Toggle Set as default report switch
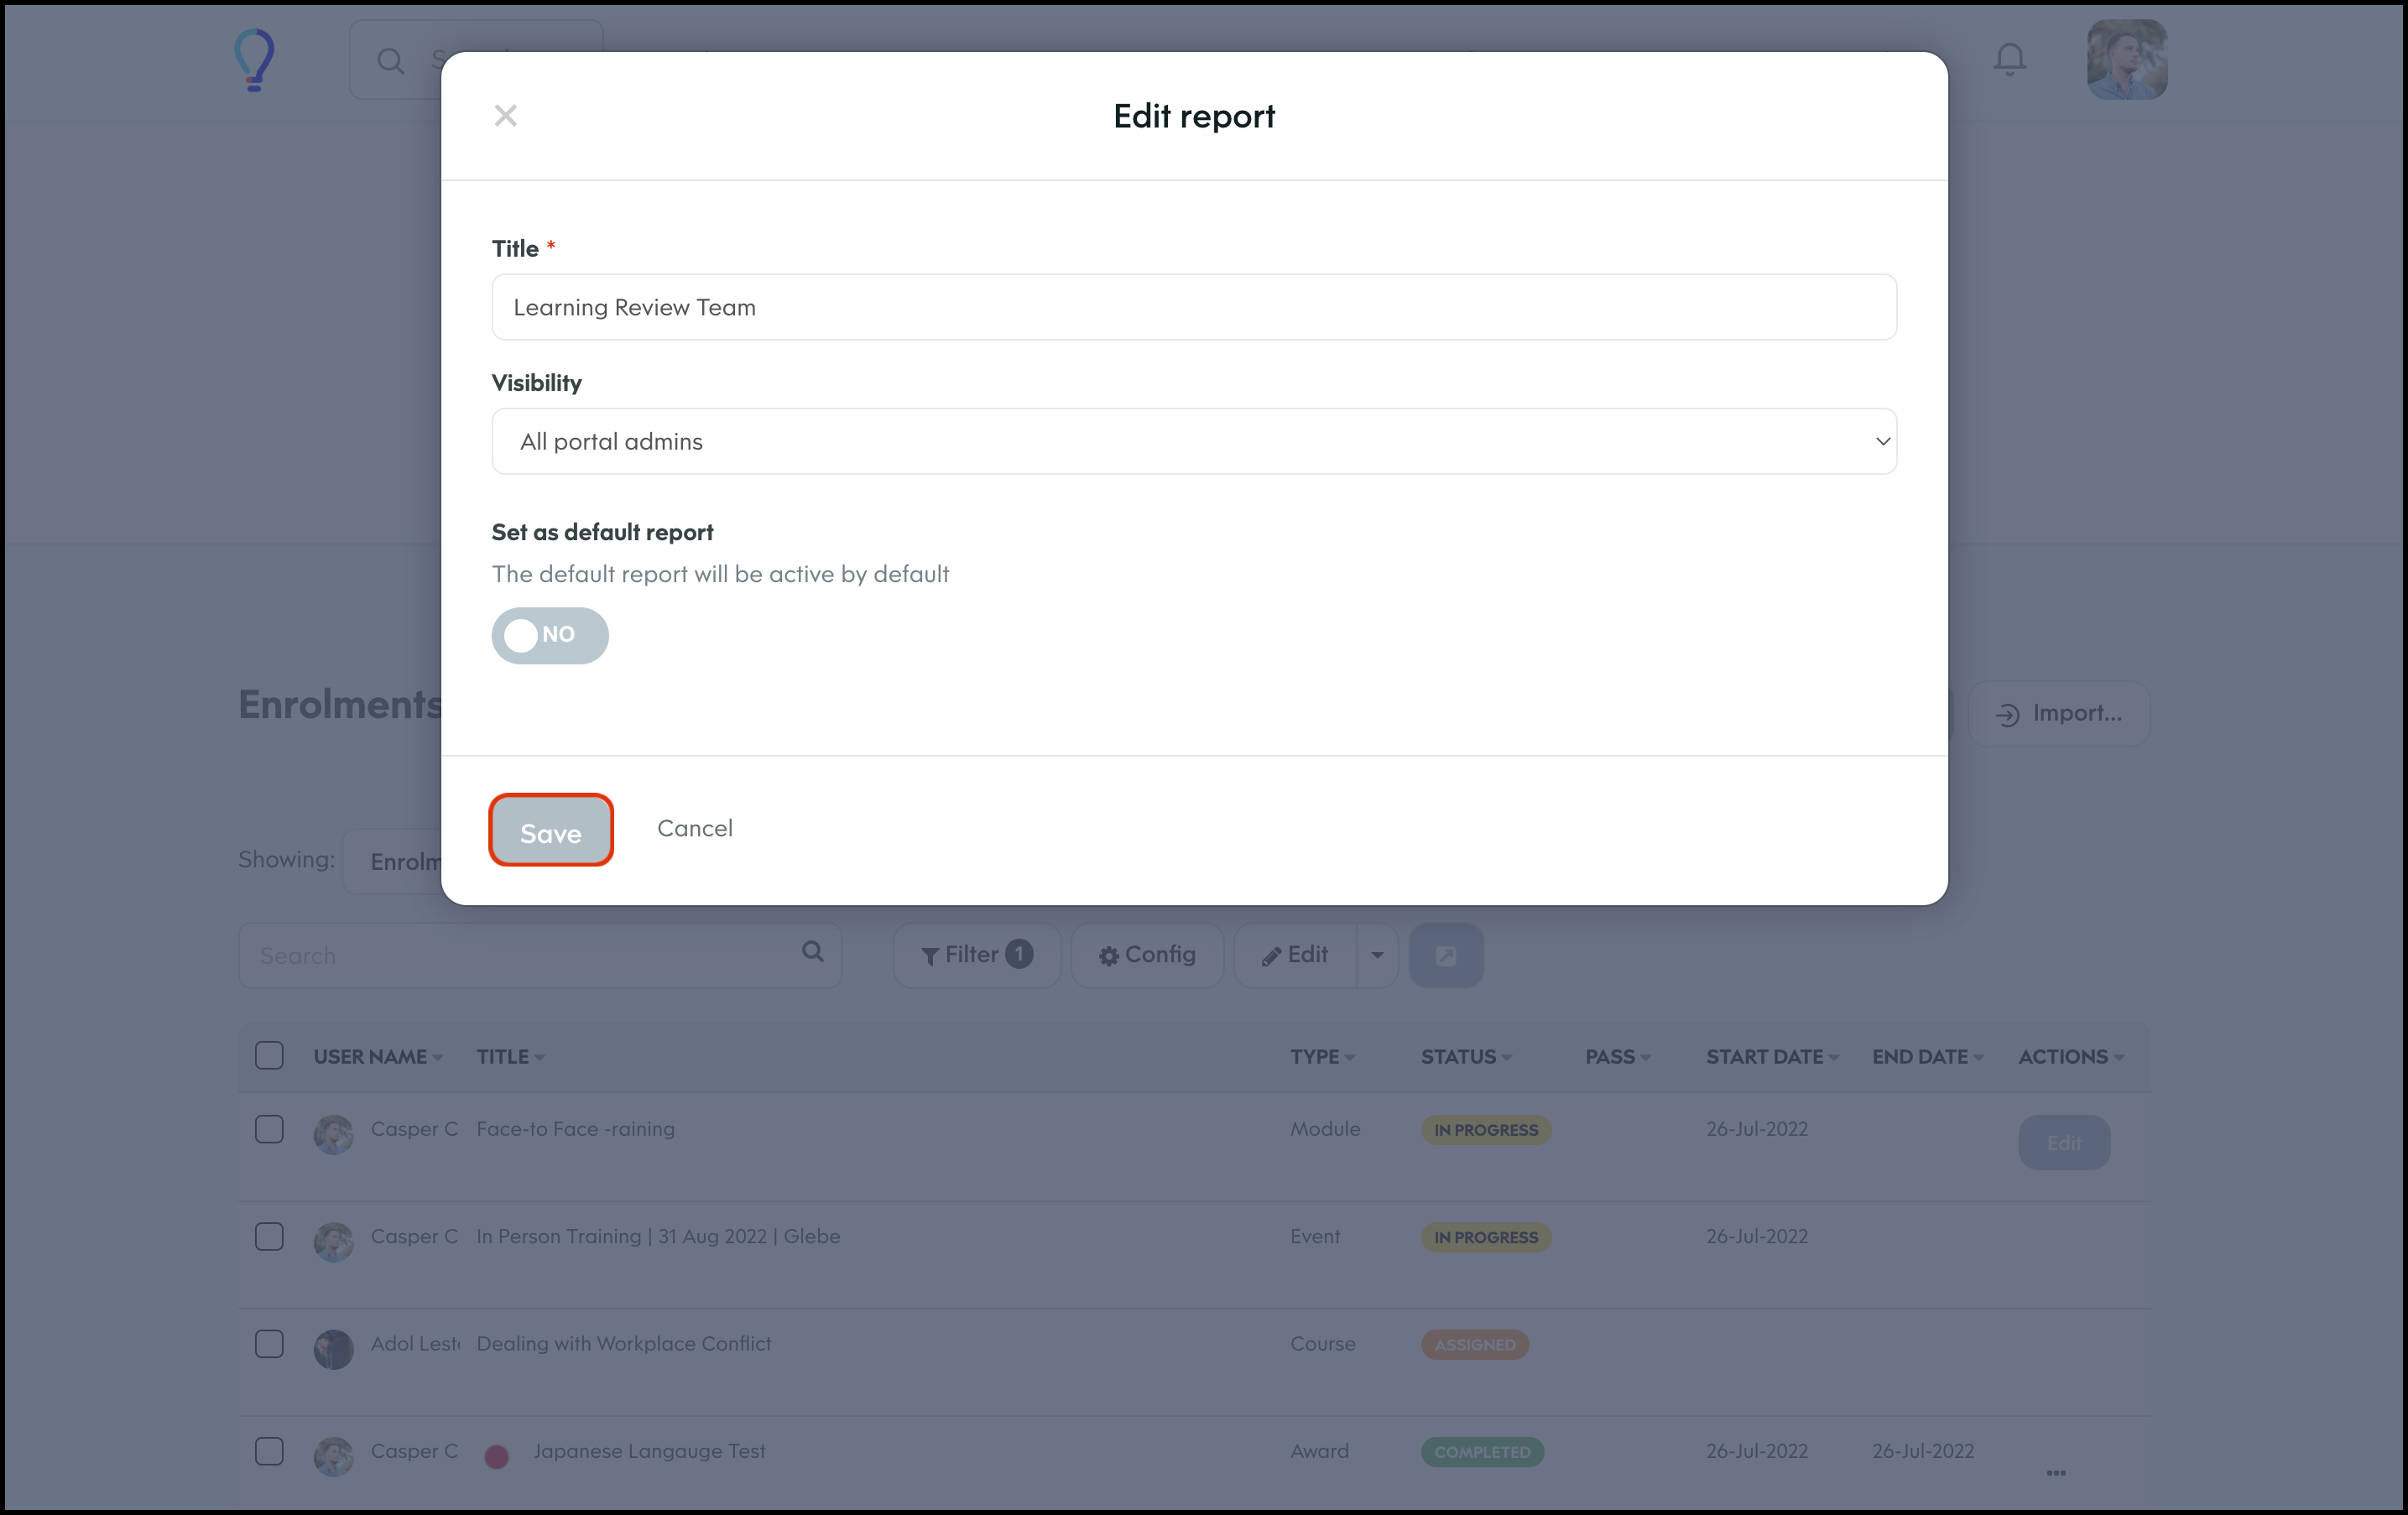Image resolution: width=2408 pixels, height=1515 pixels. (x=549, y=635)
